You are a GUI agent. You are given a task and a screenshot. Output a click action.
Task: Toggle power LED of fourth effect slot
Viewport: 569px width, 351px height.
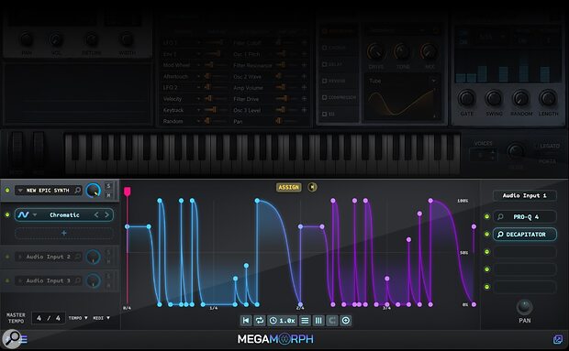point(487,269)
